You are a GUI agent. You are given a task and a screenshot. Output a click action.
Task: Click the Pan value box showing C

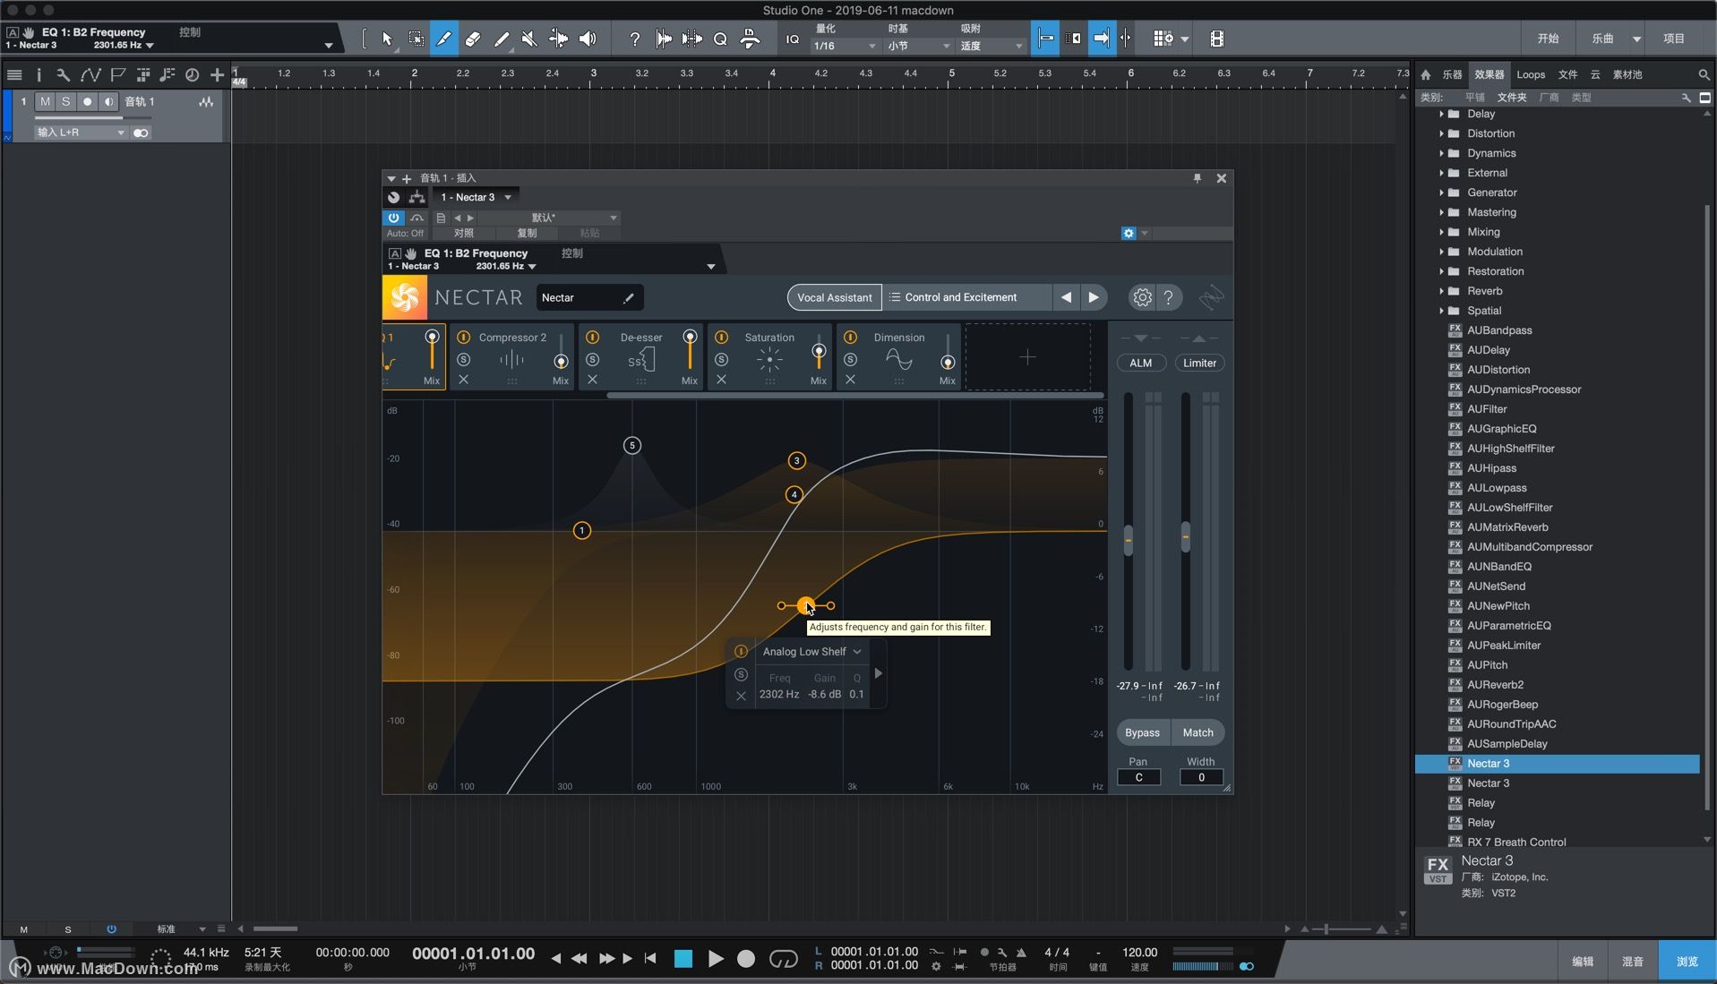pos(1138,777)
